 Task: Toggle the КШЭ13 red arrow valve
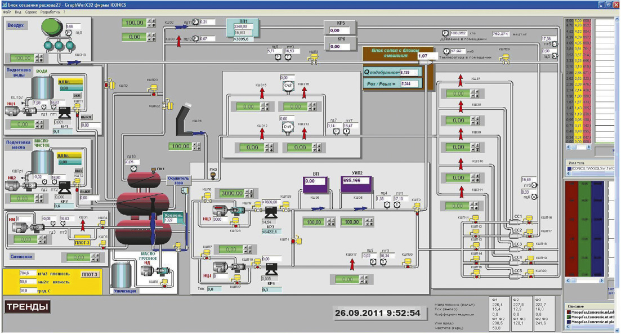pos(304,133)
